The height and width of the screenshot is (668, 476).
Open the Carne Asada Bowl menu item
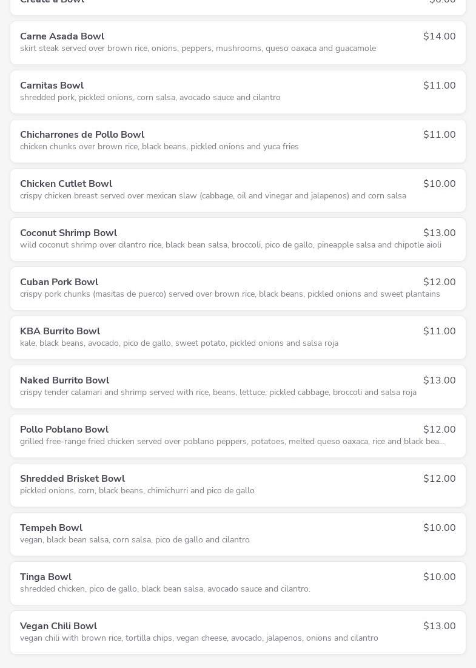pyautogui.click(x=62, y=36)
